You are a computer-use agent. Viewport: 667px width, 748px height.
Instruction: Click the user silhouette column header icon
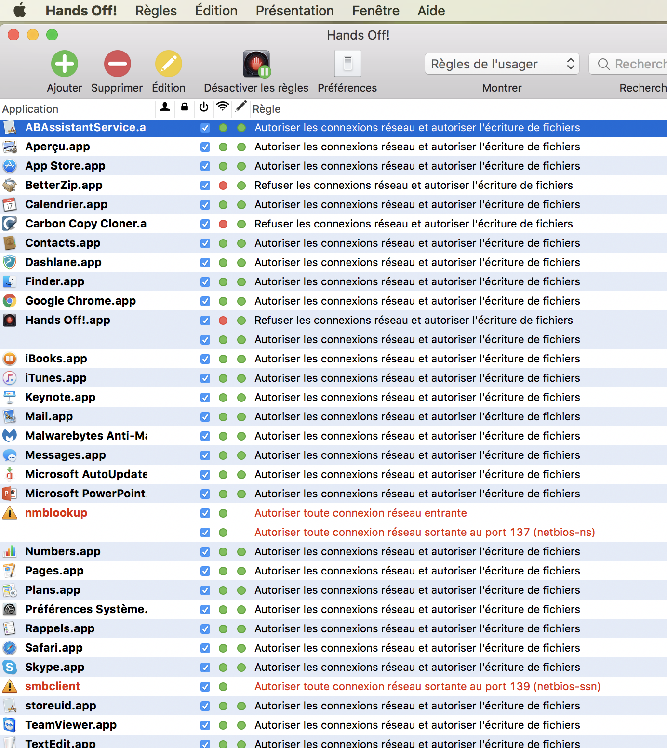pyautogui.click(x=165, y=107)
